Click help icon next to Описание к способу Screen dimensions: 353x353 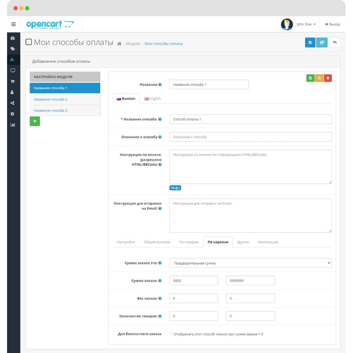(160, 137)
